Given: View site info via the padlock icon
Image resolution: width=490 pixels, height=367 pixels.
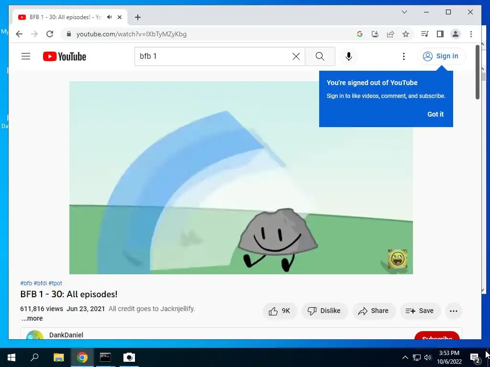Looking at the screenshot, I should click(x=69, y=34).
